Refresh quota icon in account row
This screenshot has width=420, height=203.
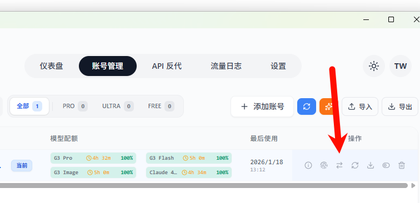click(355, 165)
